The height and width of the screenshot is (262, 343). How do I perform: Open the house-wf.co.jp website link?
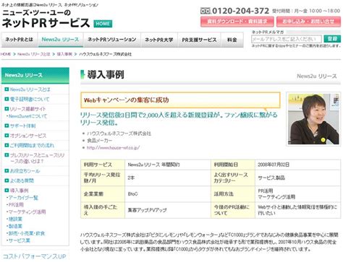pos(113,148)
